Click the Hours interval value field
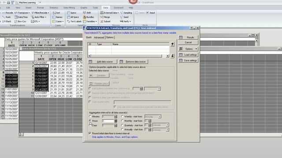282x158 pixels. pyautogui.click(x=108, y=121)
